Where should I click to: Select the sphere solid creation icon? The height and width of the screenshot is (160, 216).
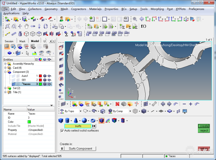[x=84, y=121]
